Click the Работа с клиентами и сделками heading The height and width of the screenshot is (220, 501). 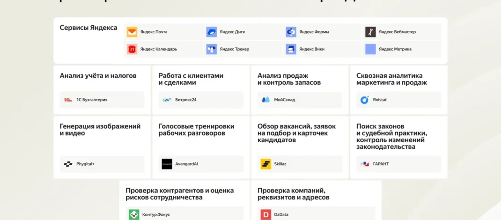tap(191, 79)
